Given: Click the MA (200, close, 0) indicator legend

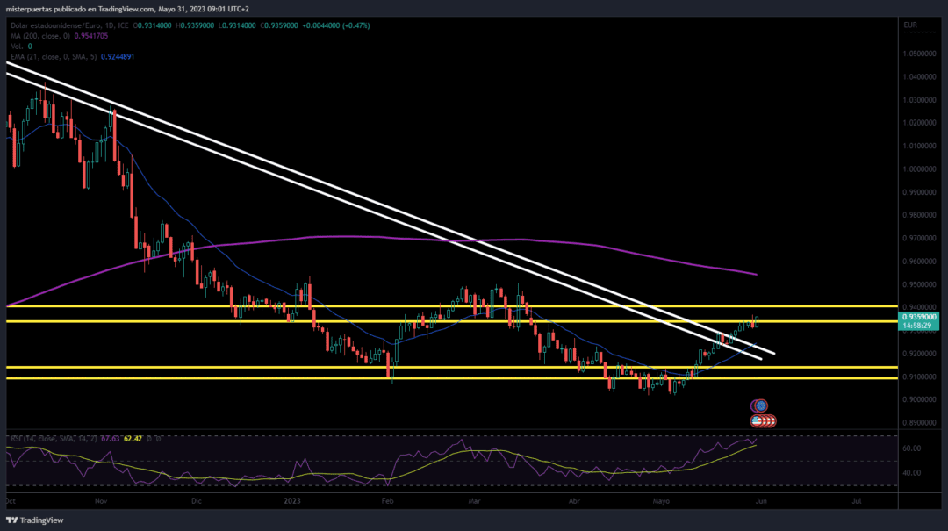Looking at the screenshot, I should click(60, 36).
